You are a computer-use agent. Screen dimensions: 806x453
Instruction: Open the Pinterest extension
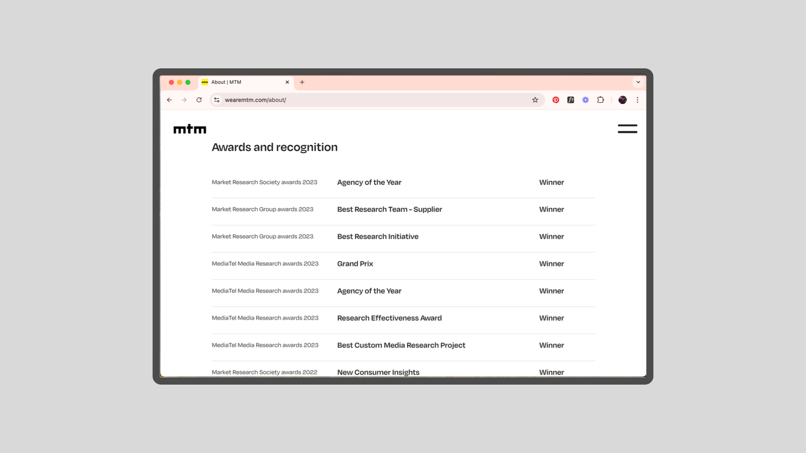[555, 100]
